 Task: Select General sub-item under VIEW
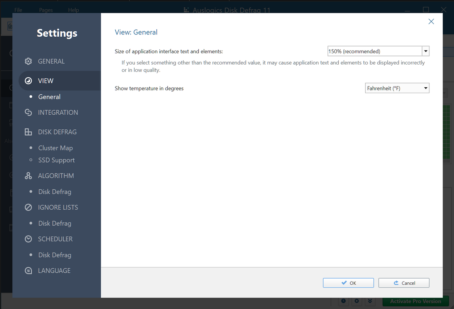tap(49, 97)
